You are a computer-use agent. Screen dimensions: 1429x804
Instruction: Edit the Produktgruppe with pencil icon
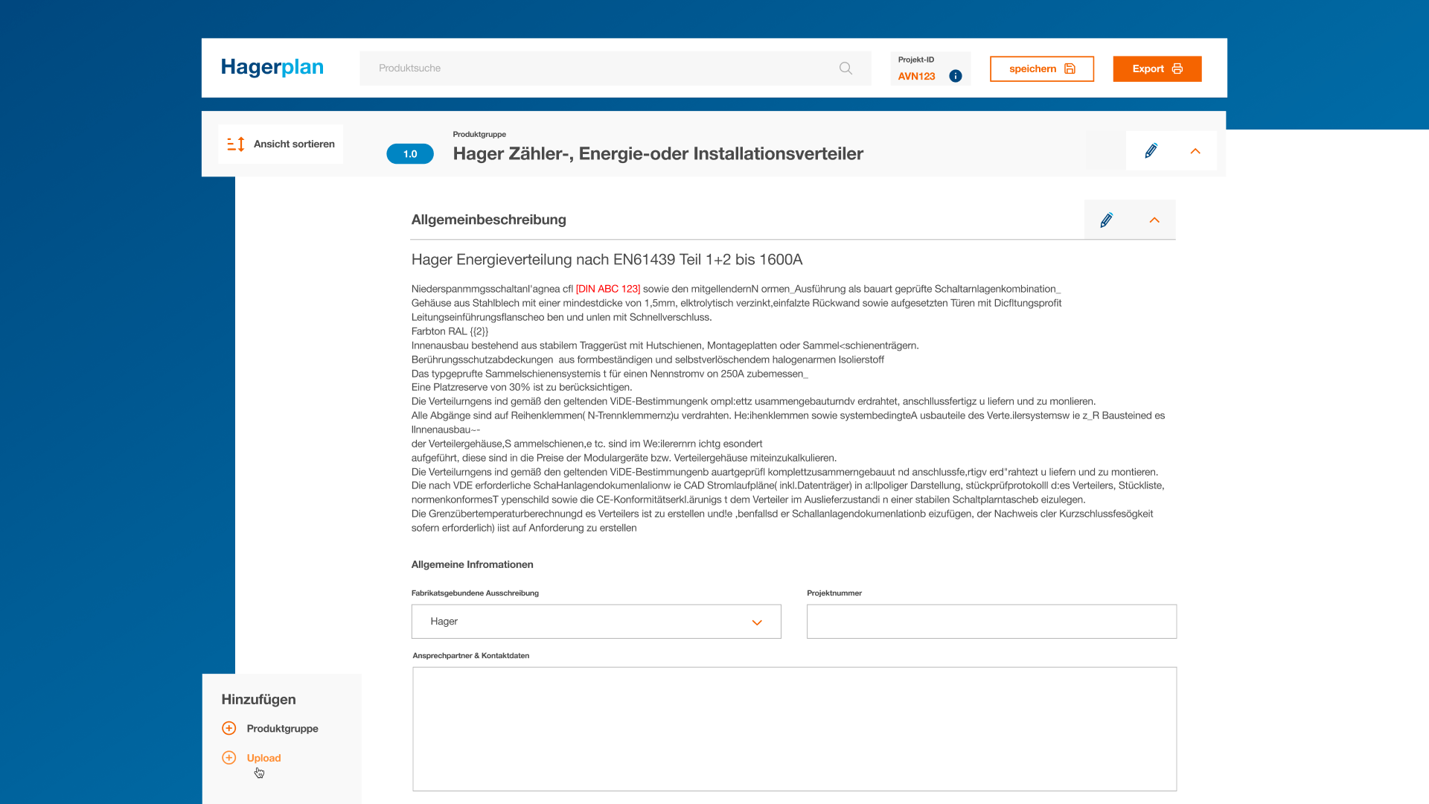tap(1151, 151)
